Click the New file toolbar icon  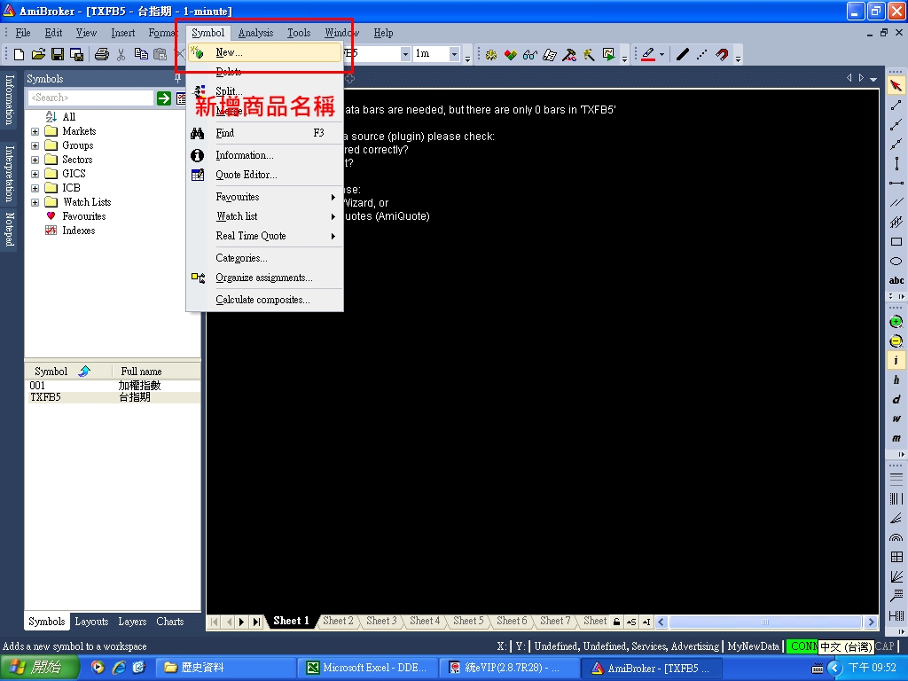[19, 54]
